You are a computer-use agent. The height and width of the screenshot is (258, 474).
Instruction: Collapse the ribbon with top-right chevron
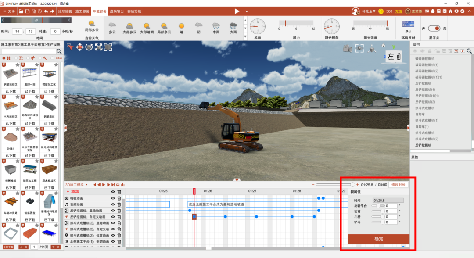click(x=469, y=11)
